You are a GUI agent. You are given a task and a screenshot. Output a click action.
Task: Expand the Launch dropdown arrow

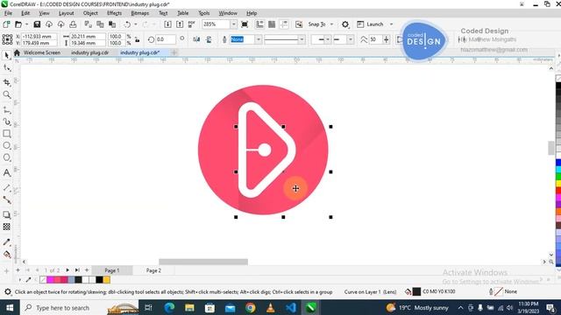(391, 24)
